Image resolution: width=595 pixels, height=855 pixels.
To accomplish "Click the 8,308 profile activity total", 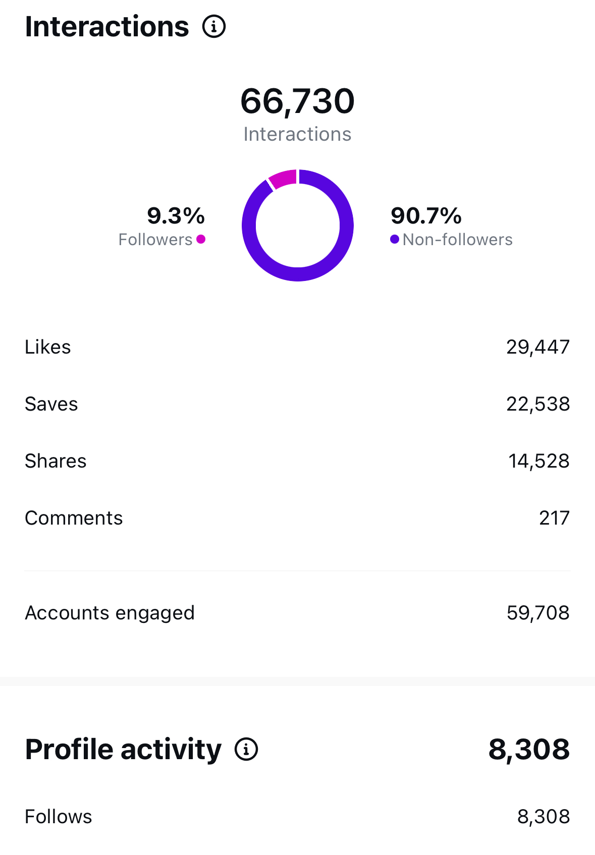I will (x=529, y=749).
